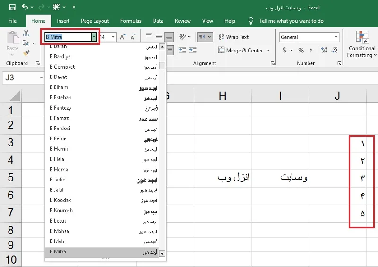378x267 pixels.
Task: Open Orientation text rotation menu
Action: click(185, 37)
